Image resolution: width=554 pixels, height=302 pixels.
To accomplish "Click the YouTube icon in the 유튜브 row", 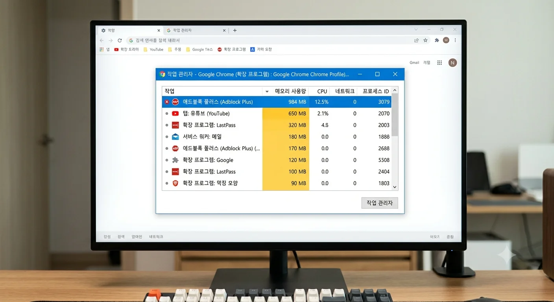I will click(x=175, y=114).
